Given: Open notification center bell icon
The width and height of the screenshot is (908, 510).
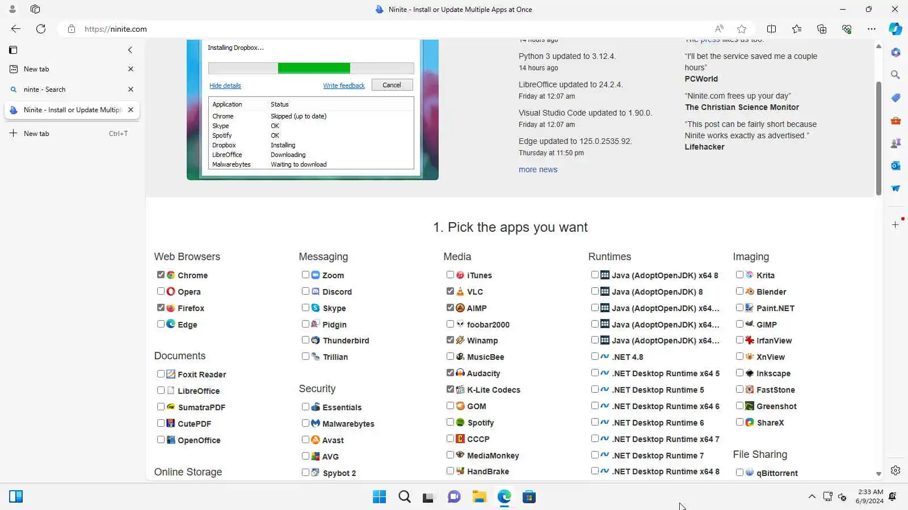Looking at the screenshot, I should (893, 496).
